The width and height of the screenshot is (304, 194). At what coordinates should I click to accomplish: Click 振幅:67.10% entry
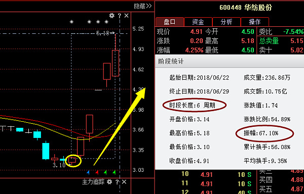pyautogui.click(x=261, y=133)
